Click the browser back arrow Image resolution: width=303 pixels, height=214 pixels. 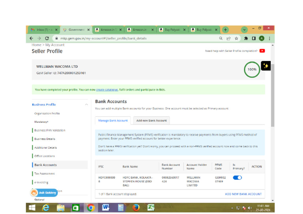(32, 38)
